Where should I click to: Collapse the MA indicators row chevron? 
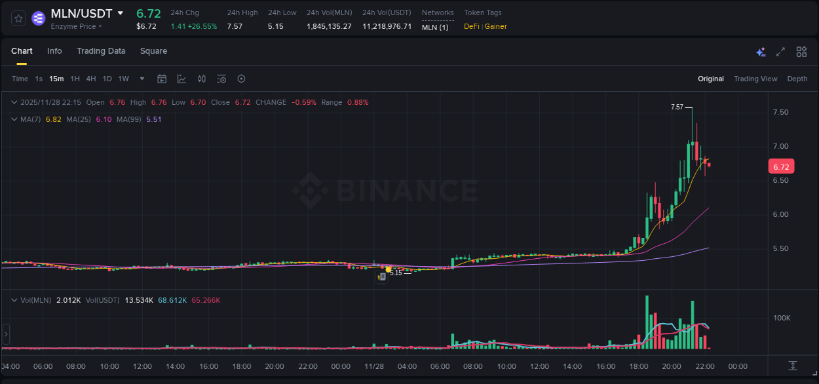point(14,119)
